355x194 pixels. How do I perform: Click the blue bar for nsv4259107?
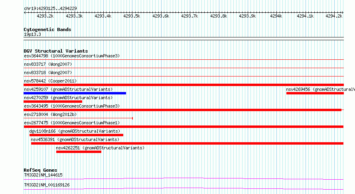click(x=75, y=93)
